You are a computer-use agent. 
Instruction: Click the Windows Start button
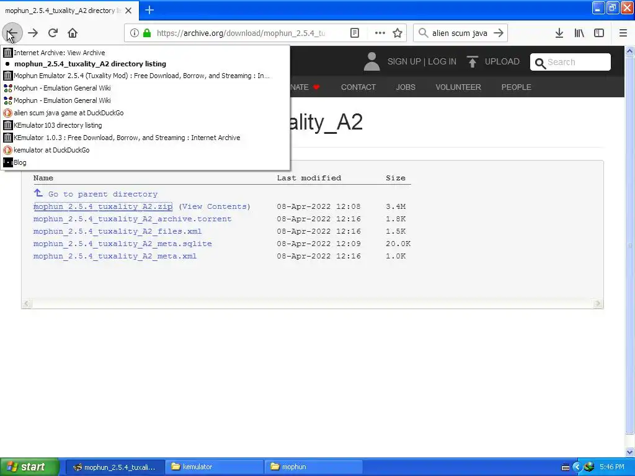coord(29,467)
